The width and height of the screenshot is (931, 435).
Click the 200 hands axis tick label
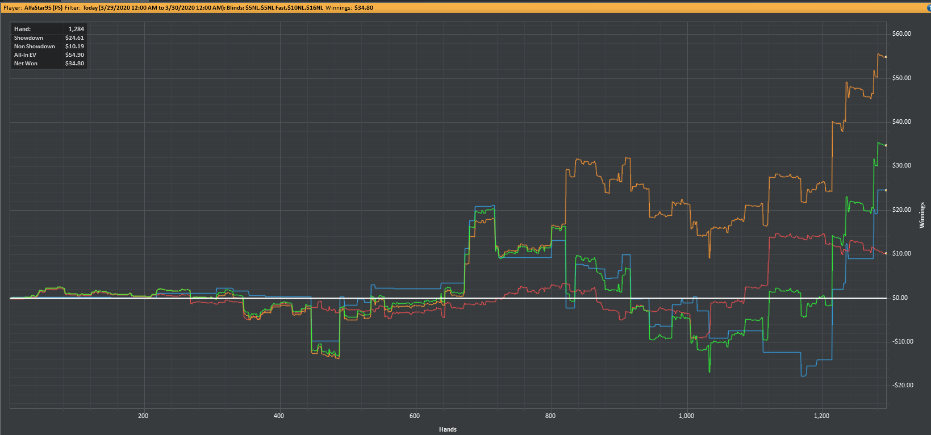click(x=143, y=416)
